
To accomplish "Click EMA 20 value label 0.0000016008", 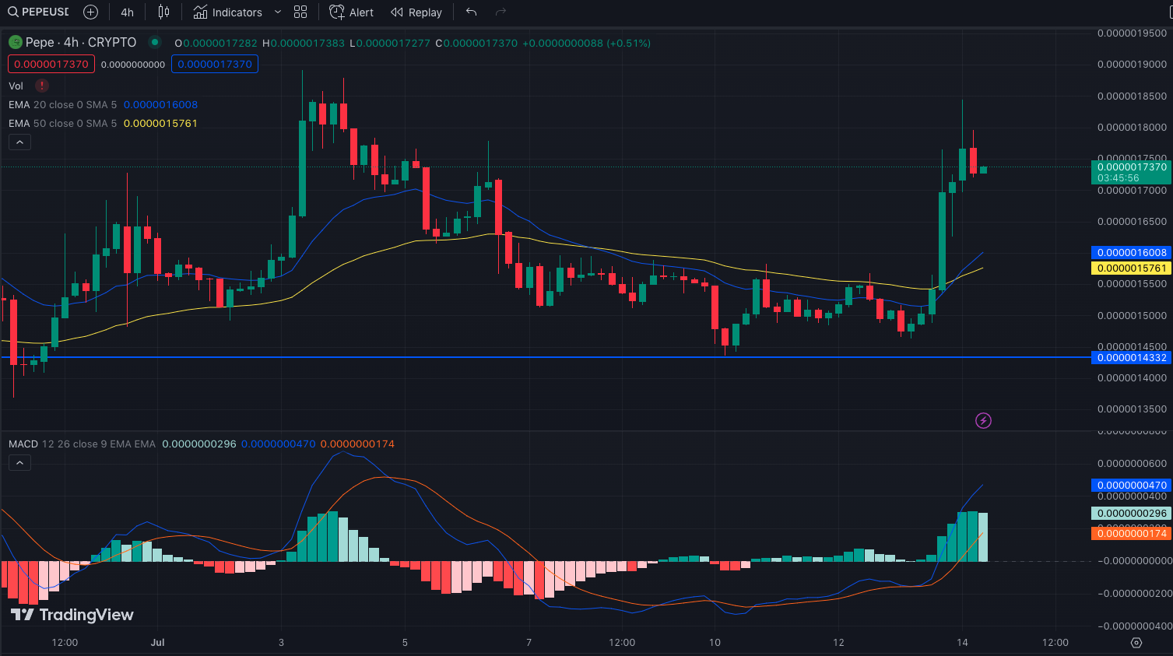I will click(1132, 252).
